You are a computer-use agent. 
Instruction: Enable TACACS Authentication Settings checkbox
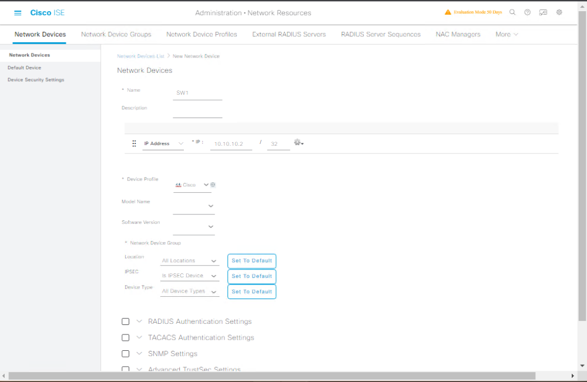125,337
